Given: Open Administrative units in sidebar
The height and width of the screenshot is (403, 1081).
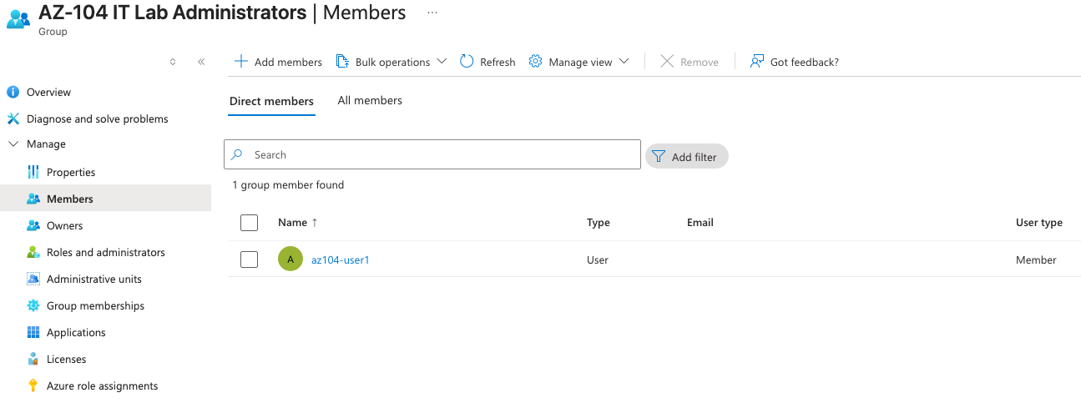Looking at the screenshot, I should 93,279.
